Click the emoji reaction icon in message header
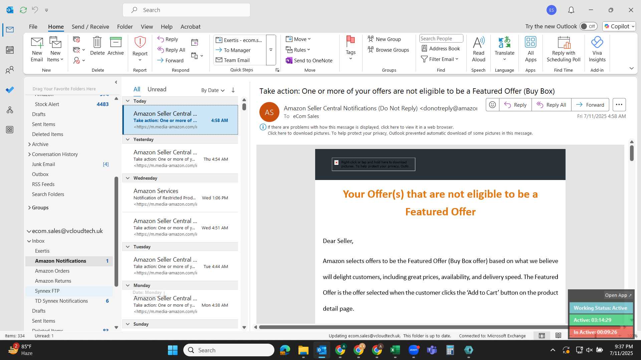641x360 pixels. (x=492, y=105)
